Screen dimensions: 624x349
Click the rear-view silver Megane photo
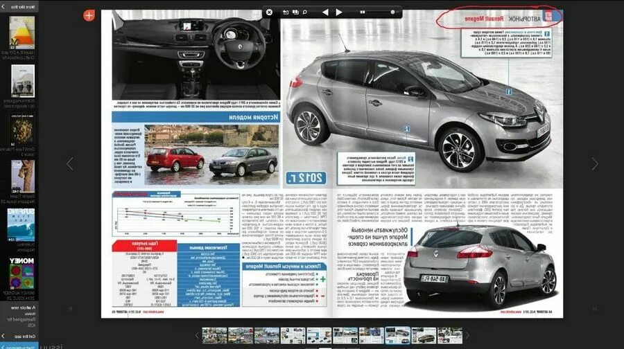click(x=480, y=267)
